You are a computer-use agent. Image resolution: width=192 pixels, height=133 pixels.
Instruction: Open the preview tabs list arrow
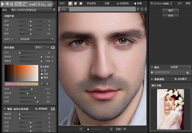pos(146,9)
